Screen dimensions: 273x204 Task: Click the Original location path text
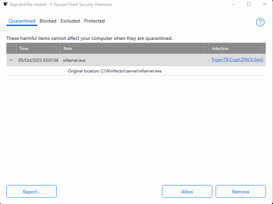(115, 71)
